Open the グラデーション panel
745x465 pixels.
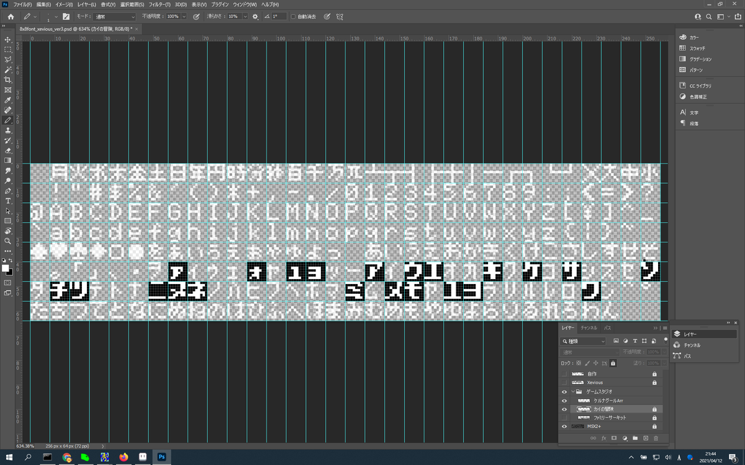coord(700,59)
